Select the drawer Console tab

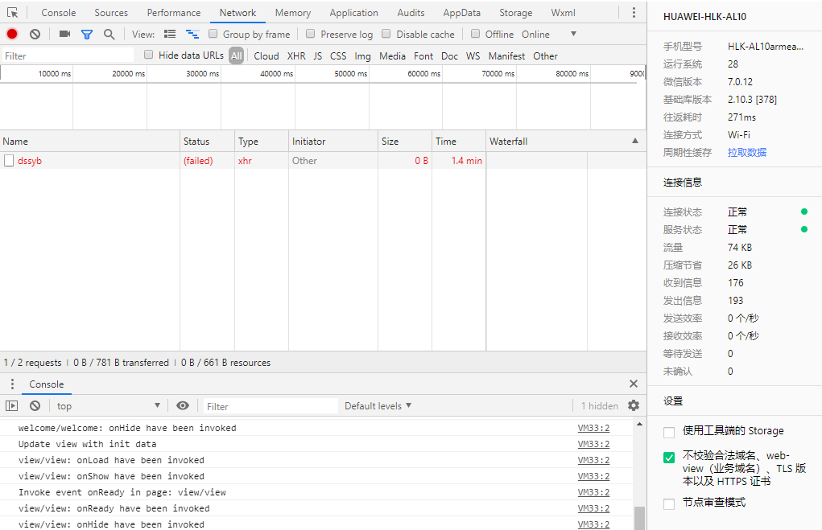click(47, 384)
